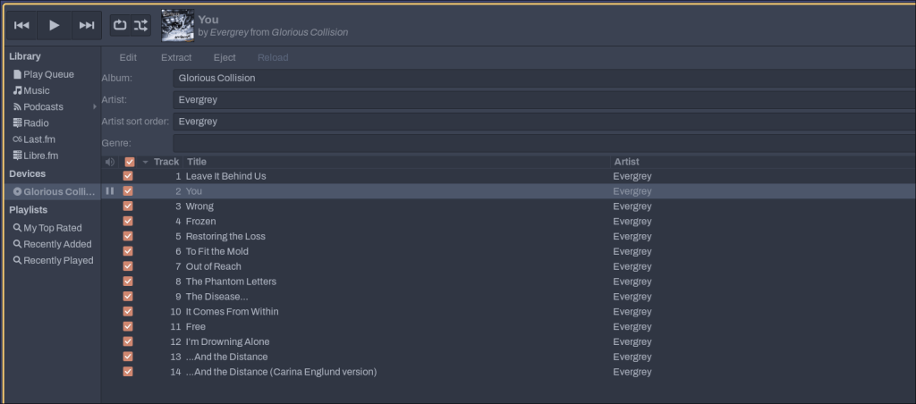Open the Libre.fm source
The width and height of the screenshot is (916, 404).
coord(40,155)
